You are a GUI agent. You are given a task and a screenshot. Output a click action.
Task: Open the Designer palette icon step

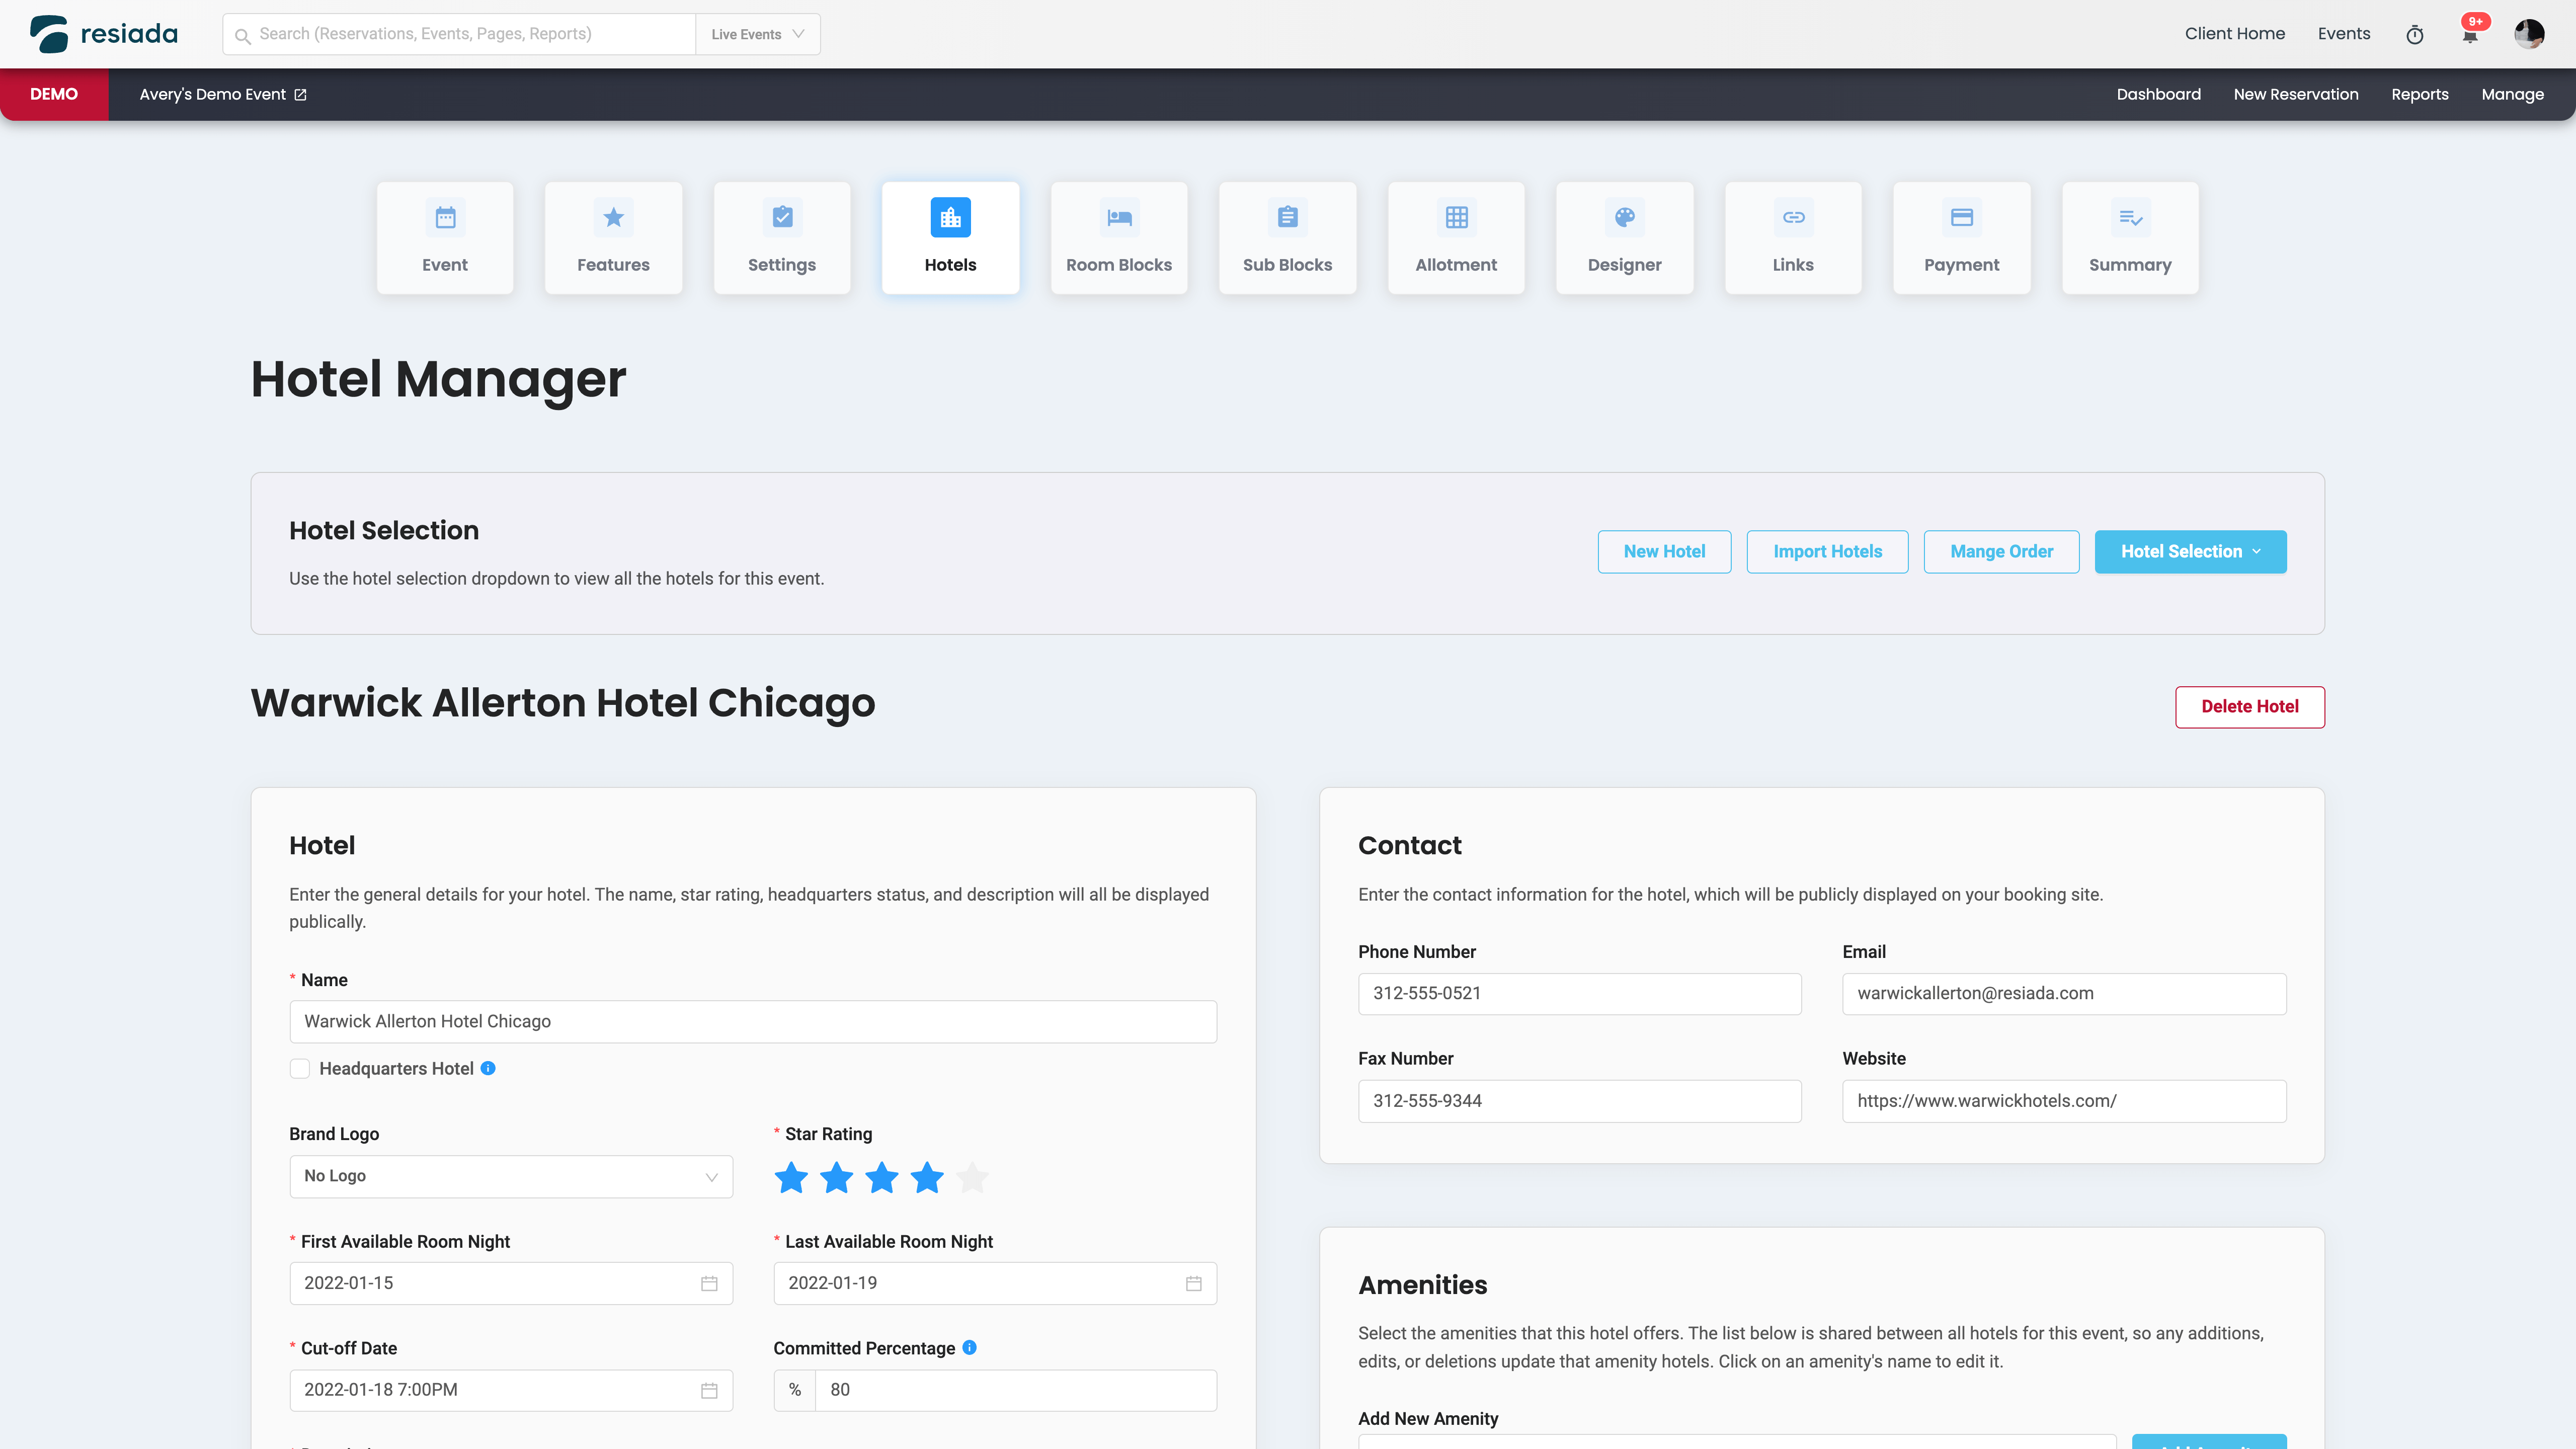coord(1624,217)
